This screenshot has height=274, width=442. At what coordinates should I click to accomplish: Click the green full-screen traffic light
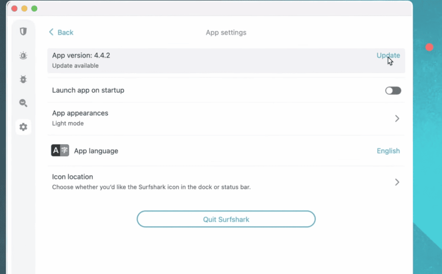(x=34, y=8)
